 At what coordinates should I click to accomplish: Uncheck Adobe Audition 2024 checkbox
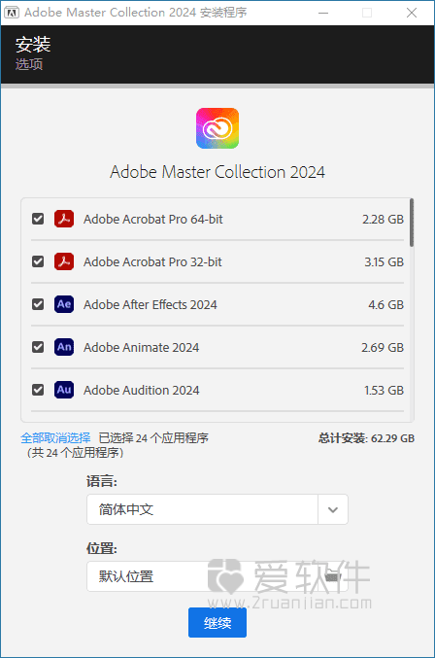pos(38,390)
